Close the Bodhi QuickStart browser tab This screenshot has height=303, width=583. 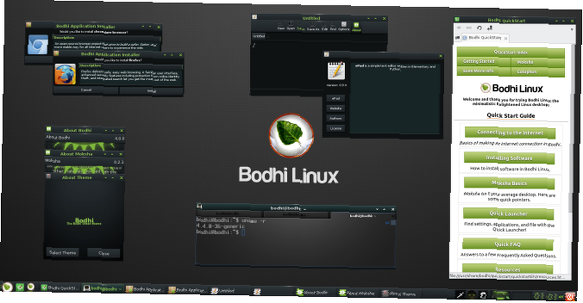pyautogui.click(x=505, y=38)
